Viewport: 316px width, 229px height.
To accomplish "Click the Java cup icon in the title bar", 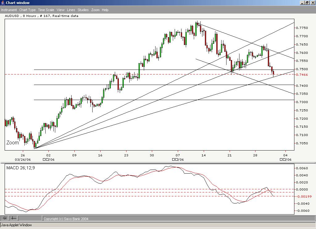I will pyautogui.click(x=2, y=2).
